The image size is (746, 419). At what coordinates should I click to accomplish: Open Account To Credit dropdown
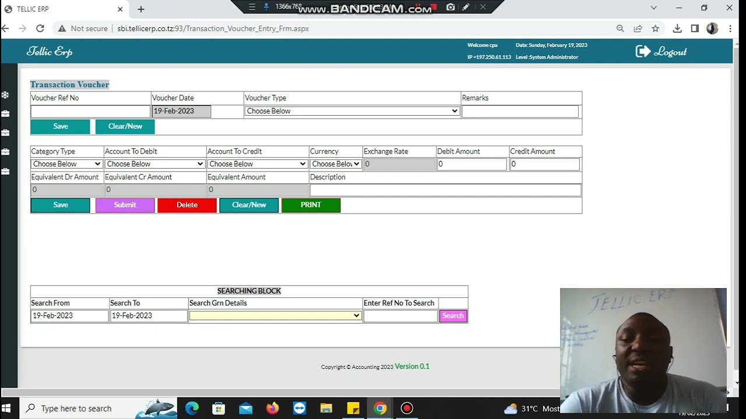pos(258,164)
